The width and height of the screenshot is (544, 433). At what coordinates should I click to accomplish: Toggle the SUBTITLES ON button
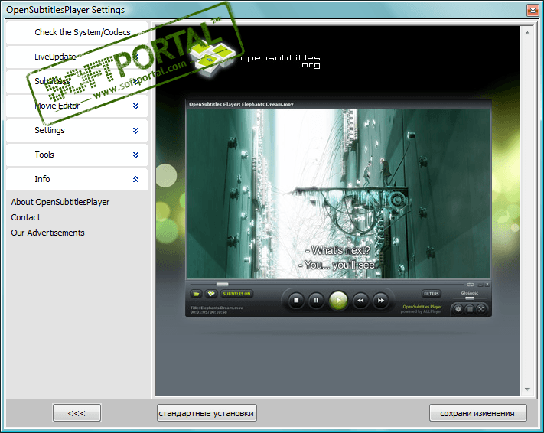pyautogui.click(x=236, y=294)
